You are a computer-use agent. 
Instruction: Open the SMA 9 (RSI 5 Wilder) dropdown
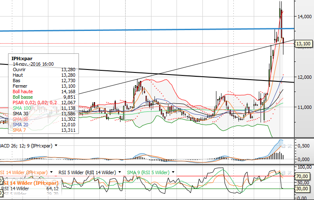coord(173,172)
